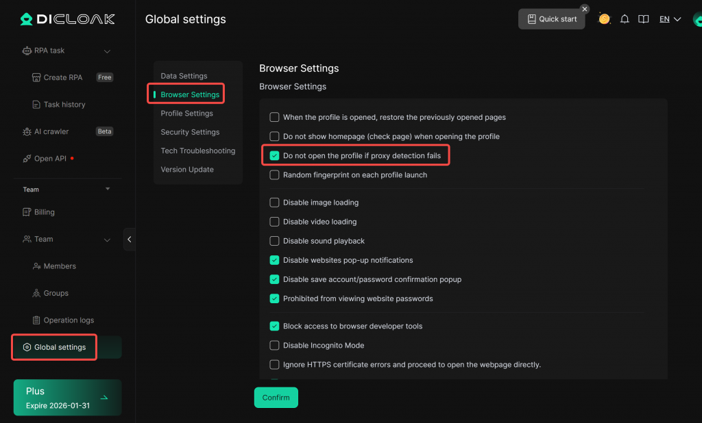
Task: Close the Quick start popup
Action: 585,9
